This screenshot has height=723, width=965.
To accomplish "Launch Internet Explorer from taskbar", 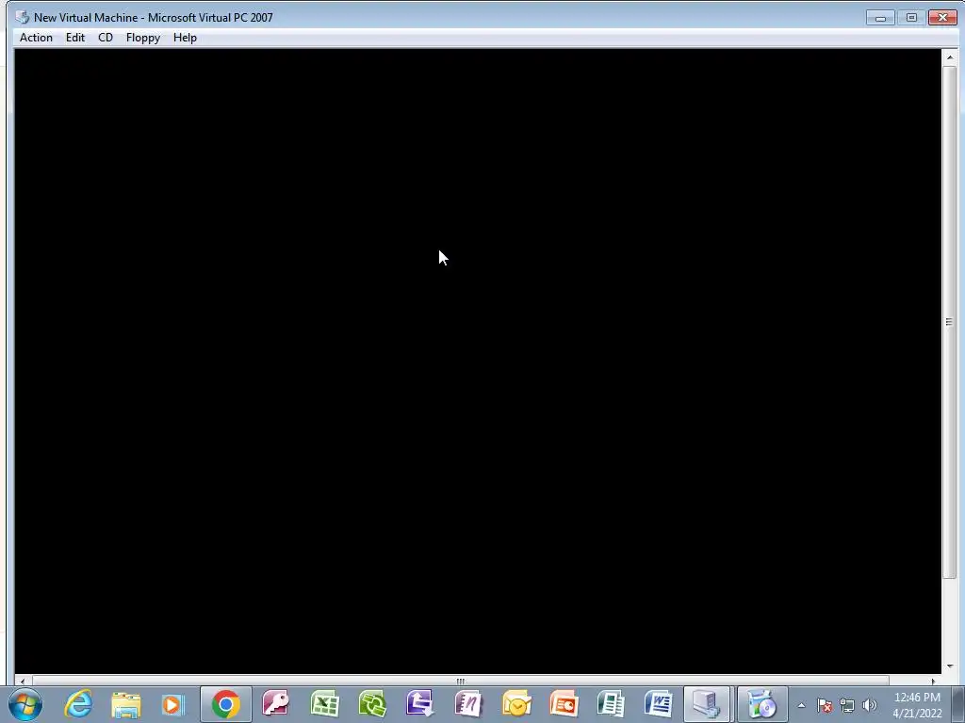I will click(78, 704).
